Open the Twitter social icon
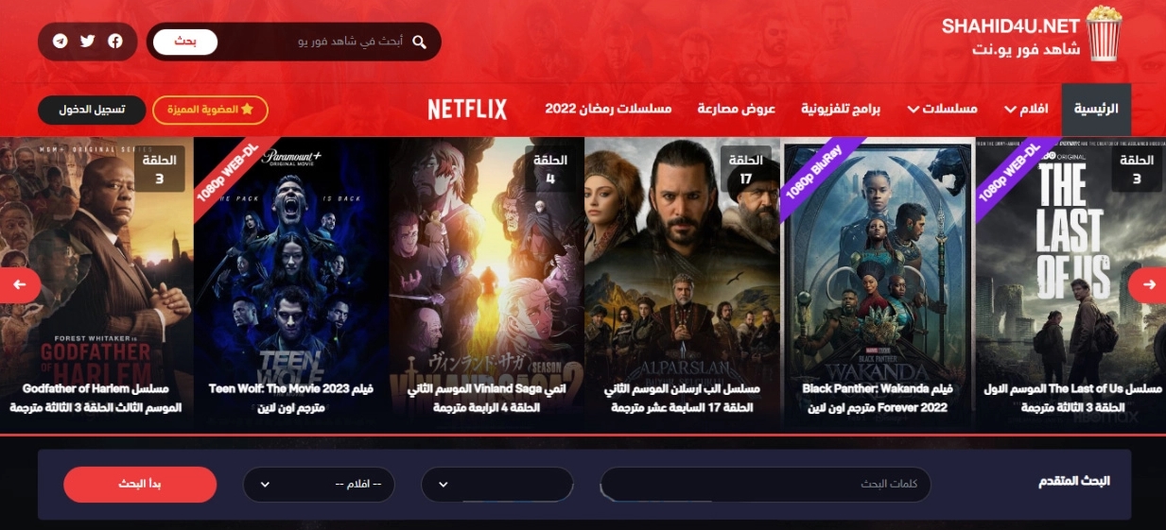Screen dimensions: 1166x530 (88, 42)
